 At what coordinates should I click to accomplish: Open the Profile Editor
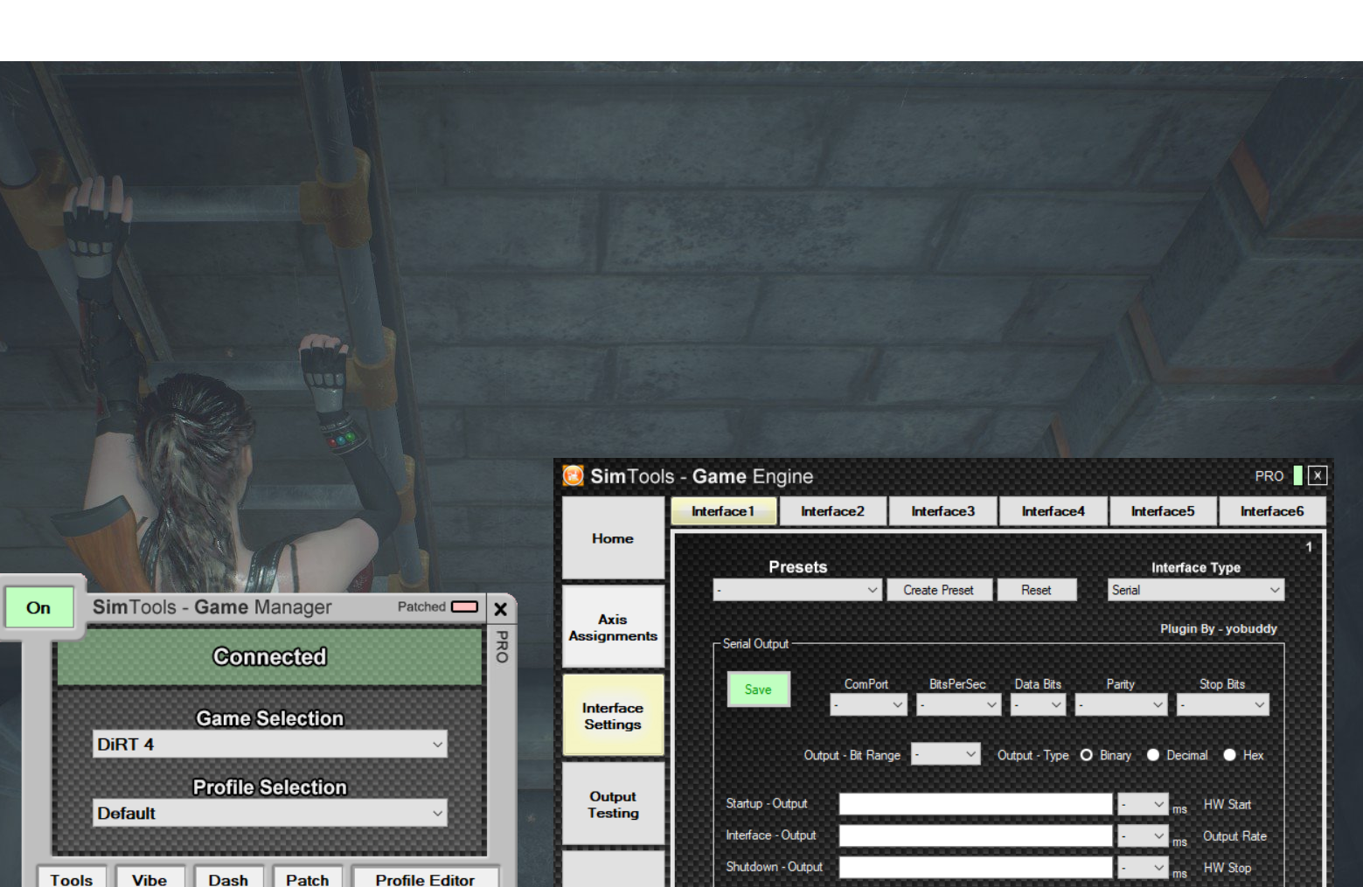click(x=425, y=877)
